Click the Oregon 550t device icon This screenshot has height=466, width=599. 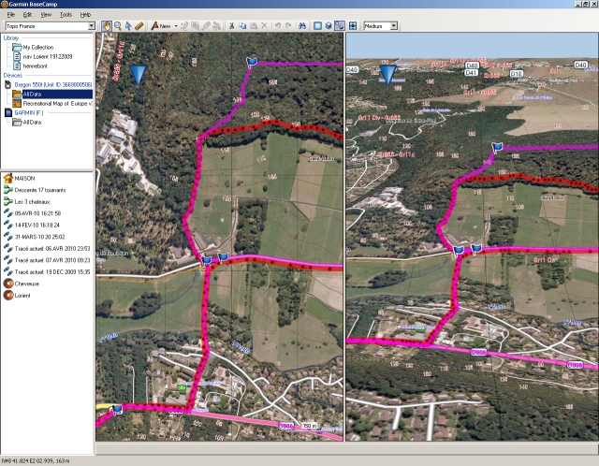coord(8,85)
